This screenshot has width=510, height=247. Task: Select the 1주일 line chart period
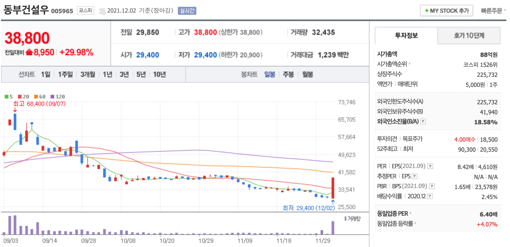(65, 75)
